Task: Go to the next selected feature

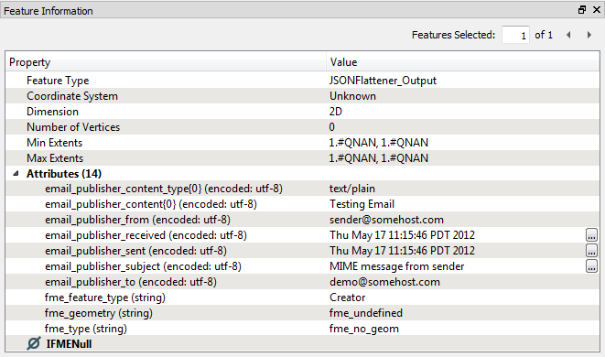Action: tap(589, 35)
